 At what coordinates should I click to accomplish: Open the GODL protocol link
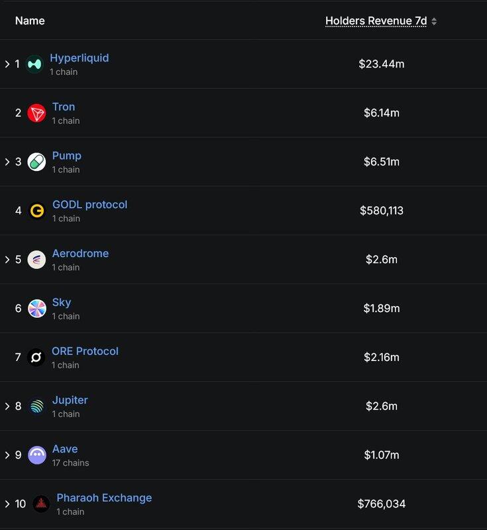(89, 205)
